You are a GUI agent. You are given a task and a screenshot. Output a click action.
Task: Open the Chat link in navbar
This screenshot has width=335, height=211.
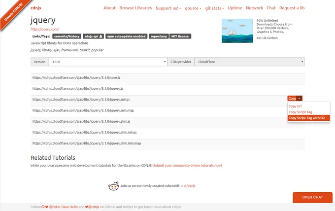271,8
